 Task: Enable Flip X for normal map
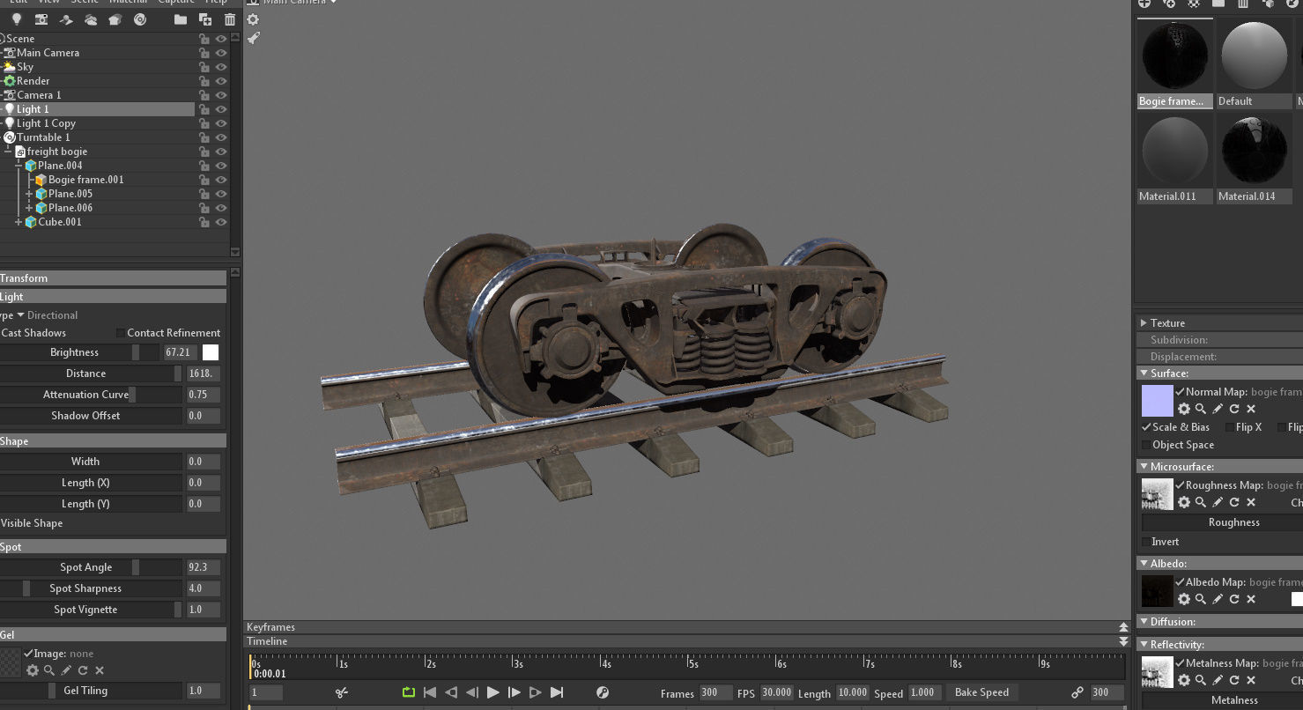[1230, 427]
